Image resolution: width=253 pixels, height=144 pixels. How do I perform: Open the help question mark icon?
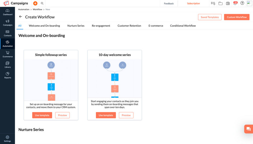pyautogui.click(x=242, y=3)
